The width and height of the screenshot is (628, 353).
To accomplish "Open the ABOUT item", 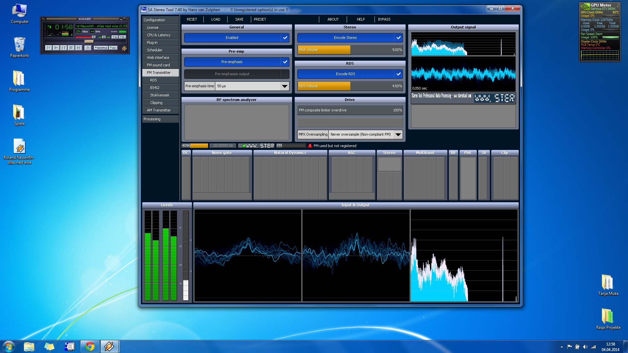I will pos(333,19).
